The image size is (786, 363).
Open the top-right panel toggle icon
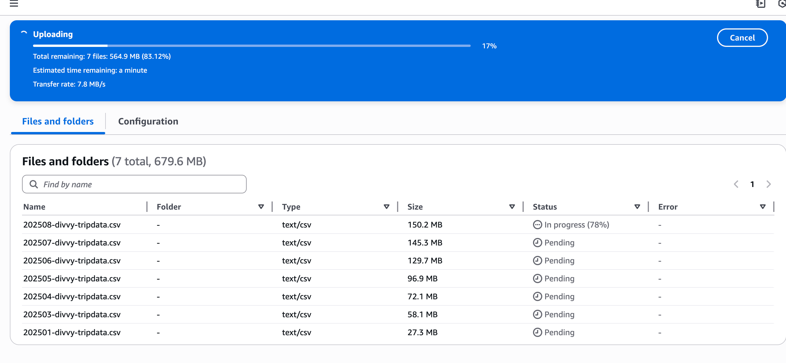(760, 4)
